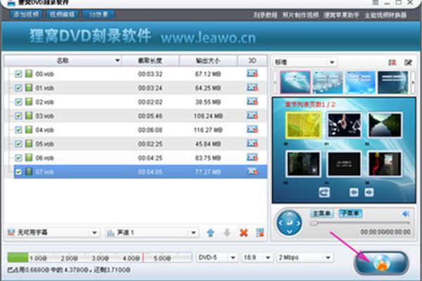Select the 03.vob file row
The image size is (422, 281).
tap(136, 116)
